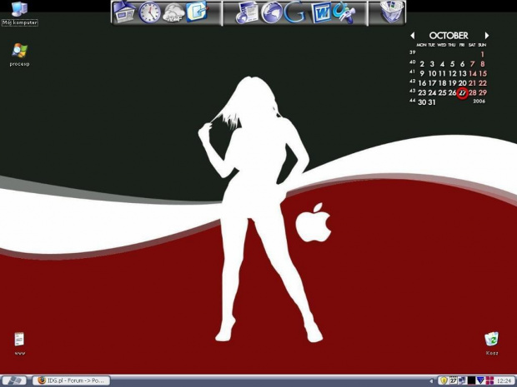The height and width of the screenshot is (387, 517).
Task: Click the 2006 year label in calendar
Action: point(479,102)
